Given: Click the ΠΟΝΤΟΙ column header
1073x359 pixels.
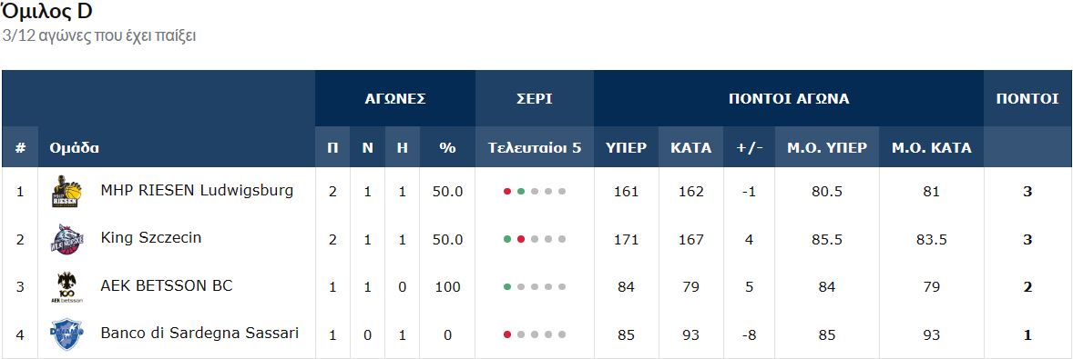Looking at the screenshot, I should point(1027,99).
